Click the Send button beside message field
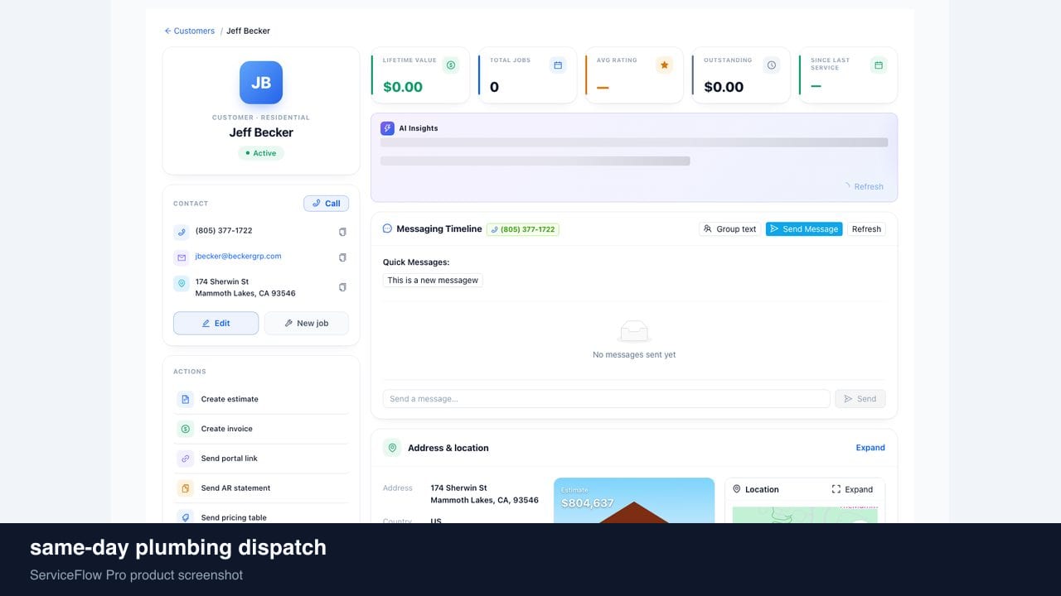The height and width of the screenshot is (596, 1061). (x=860, y=399)
